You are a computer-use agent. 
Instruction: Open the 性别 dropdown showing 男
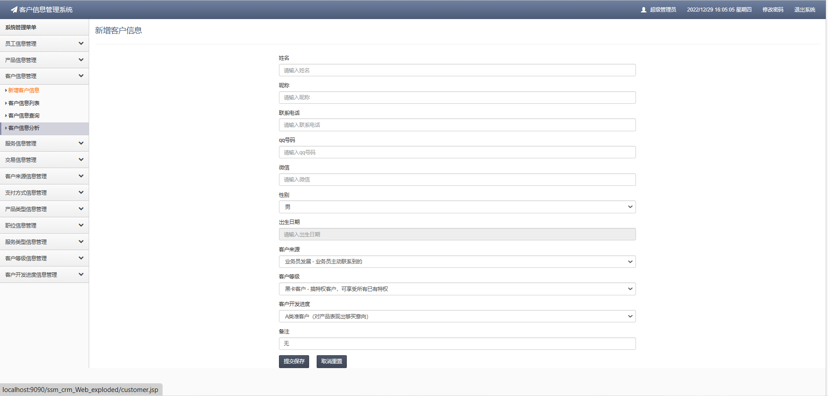pyautogui.click(x=457, y=207)
